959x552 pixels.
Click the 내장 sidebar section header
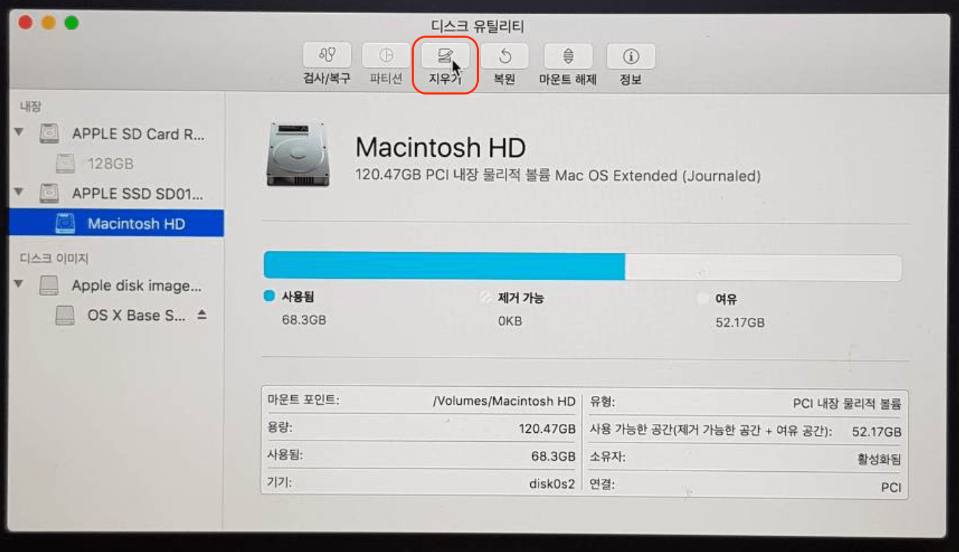pyautogui.click(x=30, y=107)
